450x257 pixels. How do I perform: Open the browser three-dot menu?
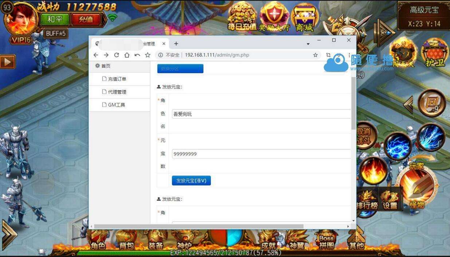coord(349,55)
